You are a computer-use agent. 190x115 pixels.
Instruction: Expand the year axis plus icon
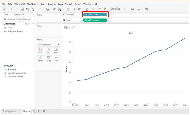[73, 104]
